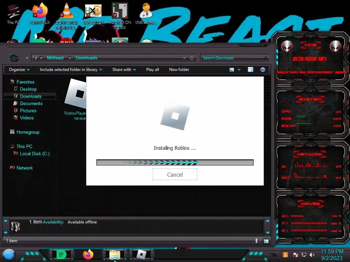Open the HOOKED ON XONIX desktop shortcut
This screenshot has height=262, width=350.
[x=120, y=16]
